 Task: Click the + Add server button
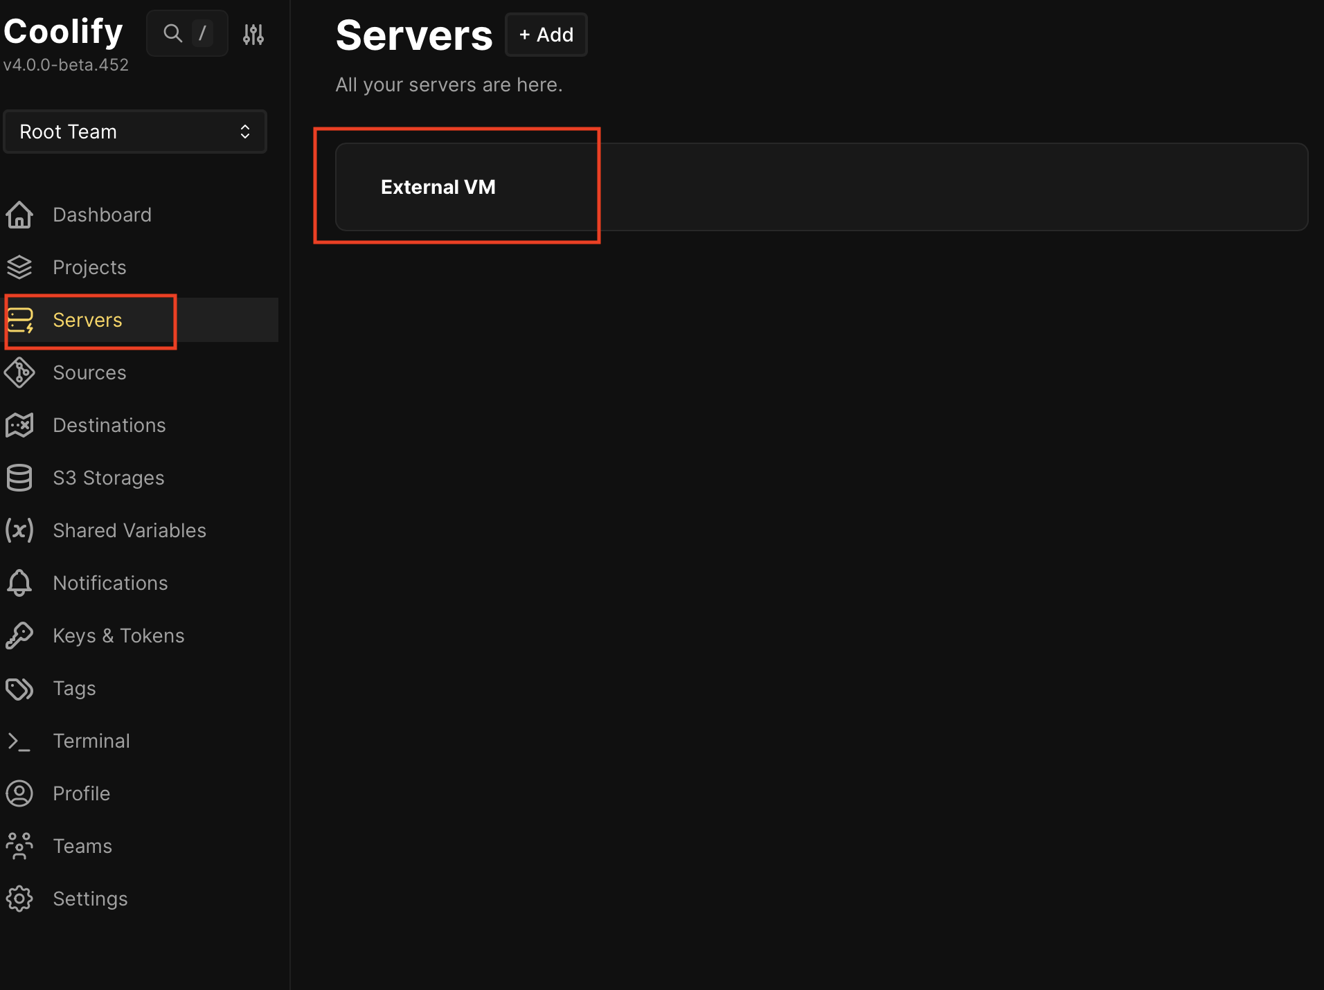[546, 35]
